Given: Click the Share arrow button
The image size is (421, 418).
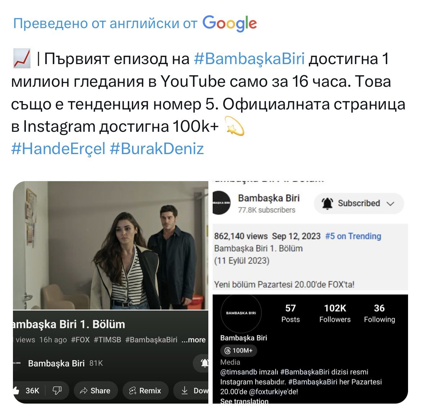Looking at the screenshot, I should coord(95,391).
